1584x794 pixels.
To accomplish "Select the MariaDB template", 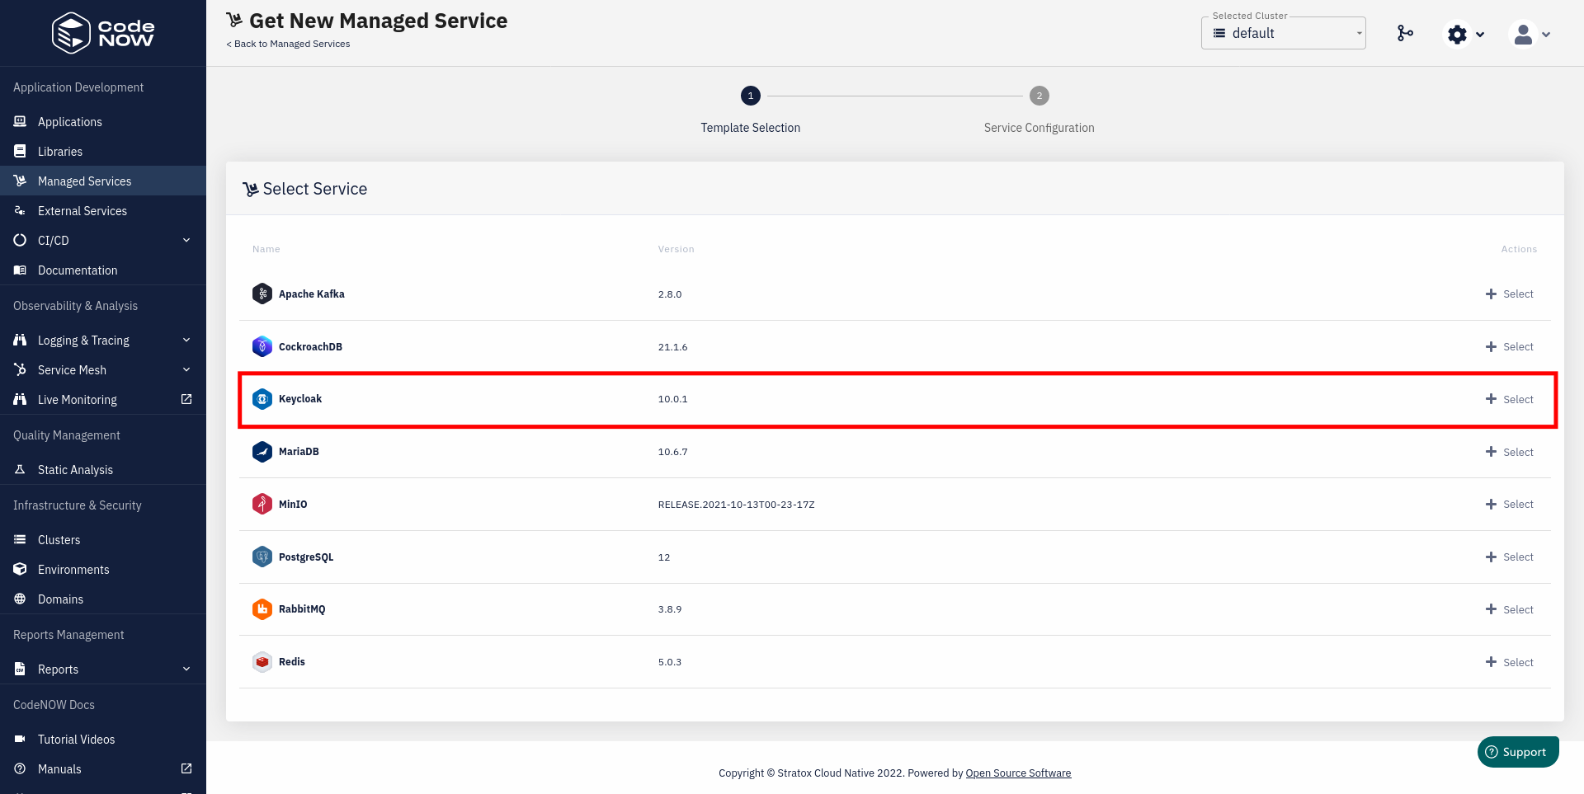I will point(1510,453).
